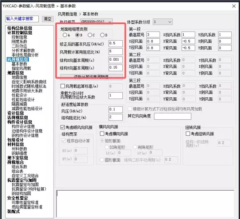Viewport: 240px width, 219px height.
Task: Open 钢筋强度 tree item
Action: pos(19,153)
